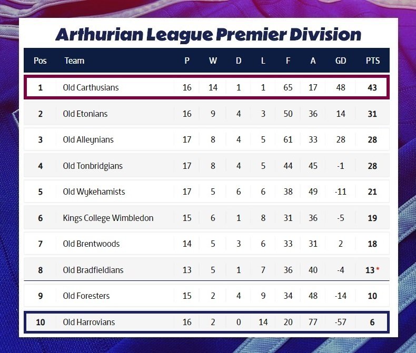Click the Old Brentwoods team name
Screen dimensions: 416x353
(x=91, y=244)
